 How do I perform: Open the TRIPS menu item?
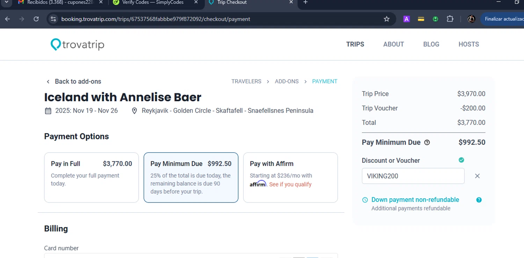(355, 44)
